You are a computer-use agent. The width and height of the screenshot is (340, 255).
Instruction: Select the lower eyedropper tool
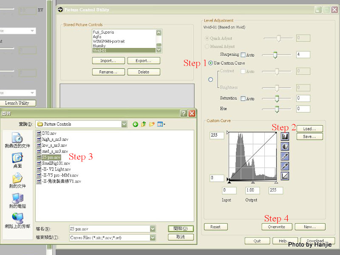[x=285, y=166]
